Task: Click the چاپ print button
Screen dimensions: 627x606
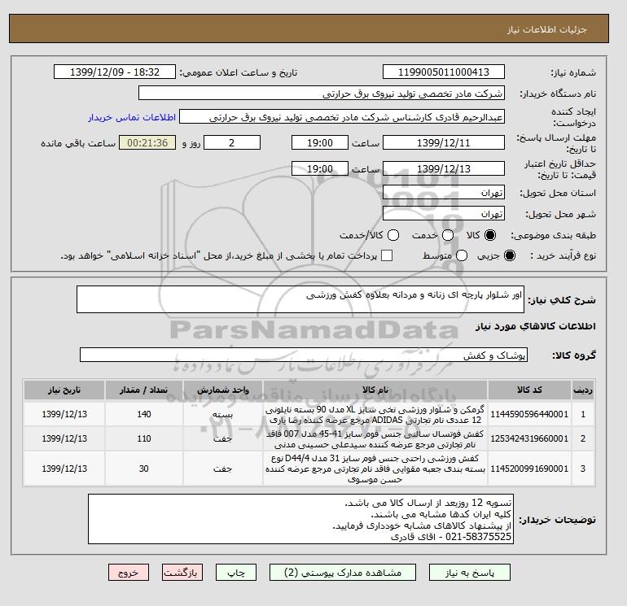Action: [236, 573]
